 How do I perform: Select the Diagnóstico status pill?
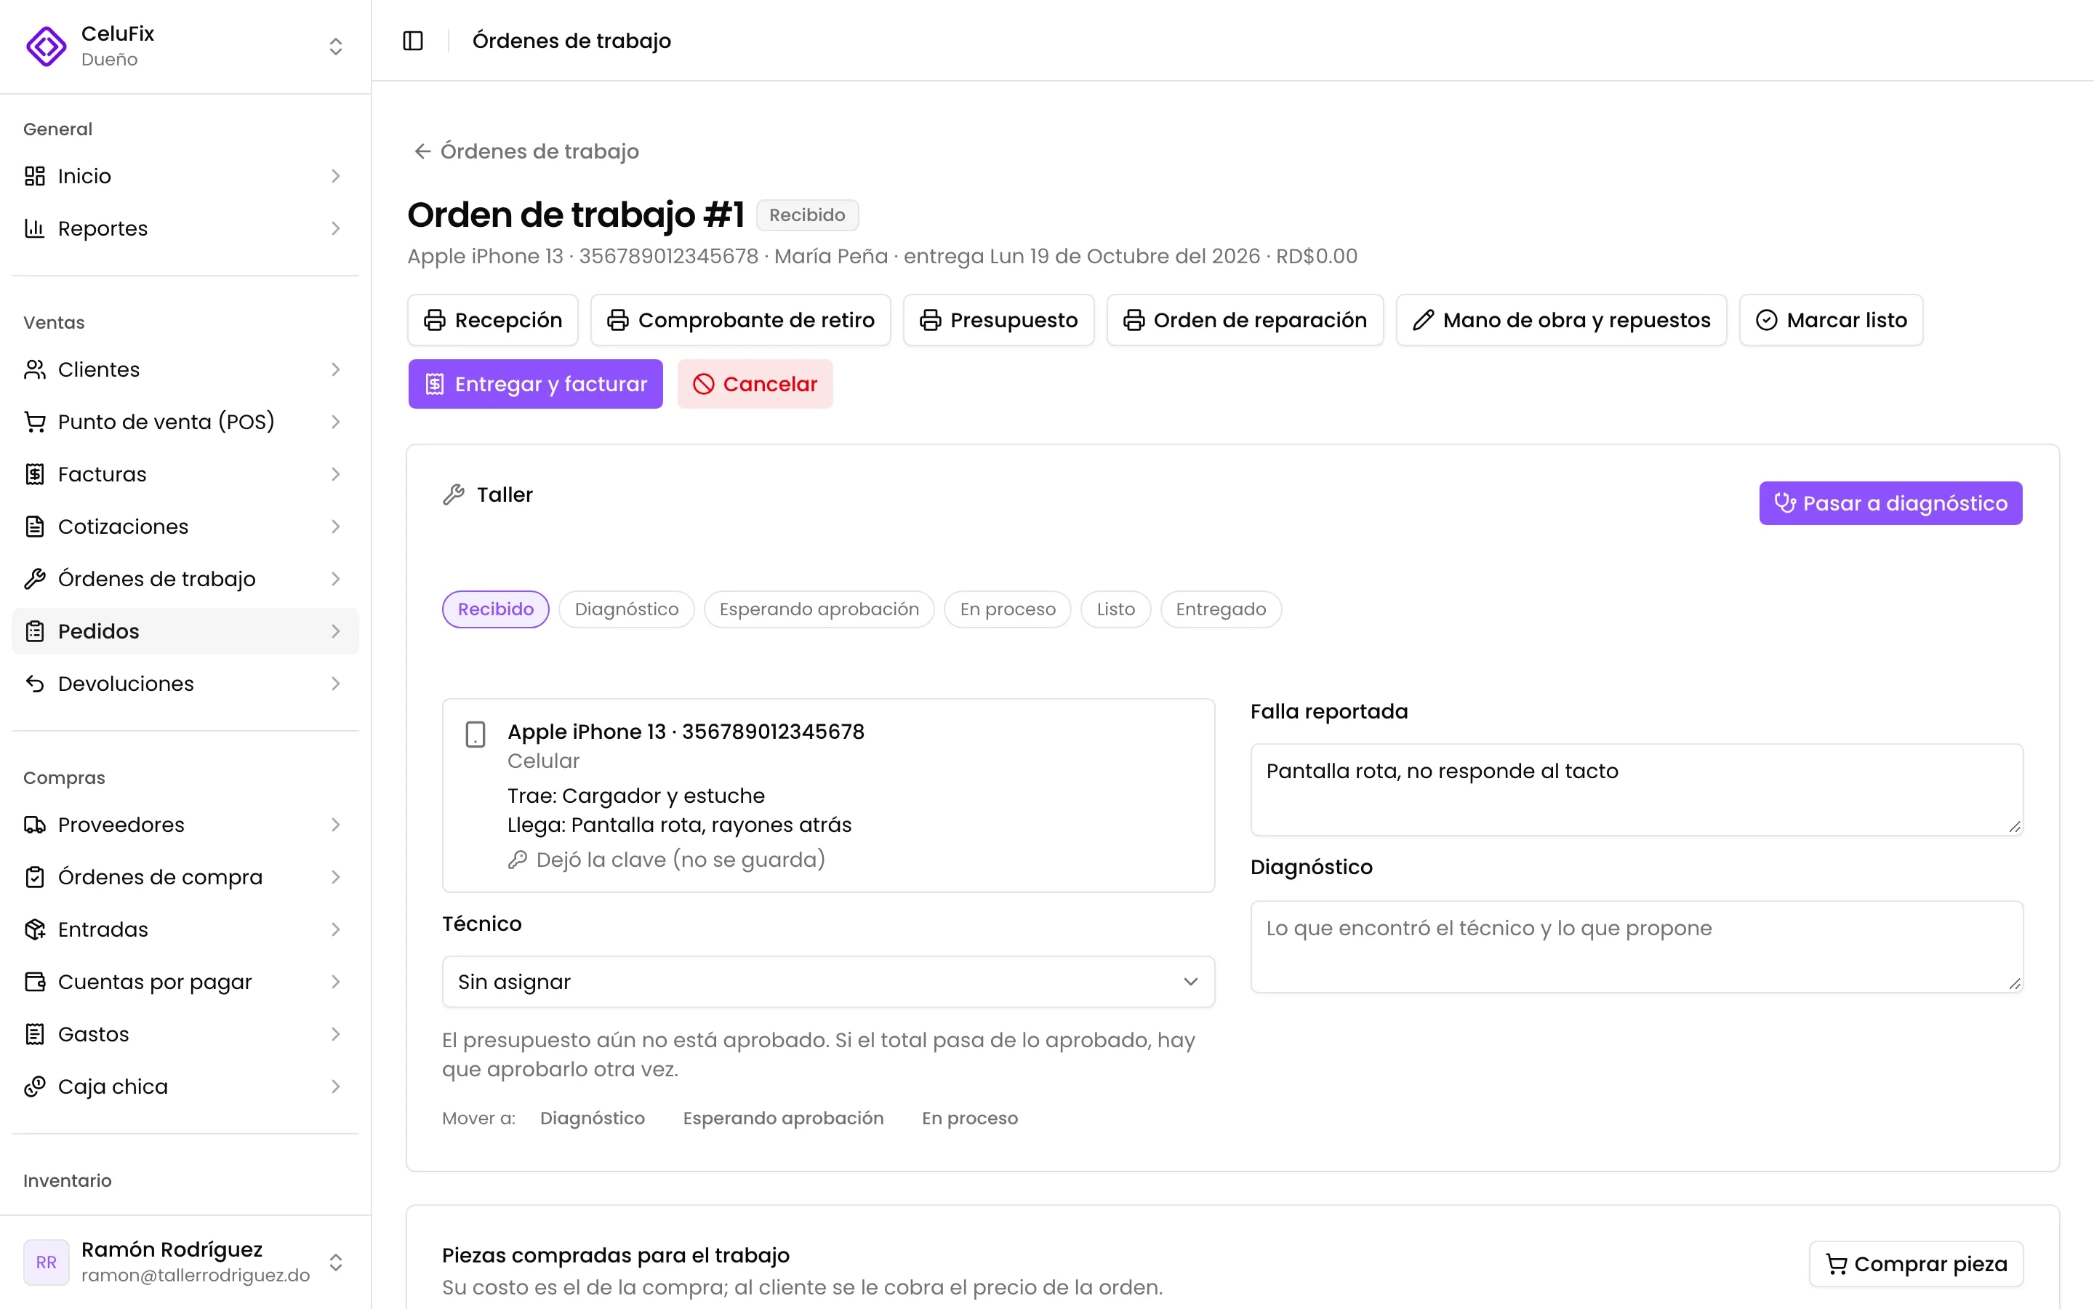click(x=627, y=609)
